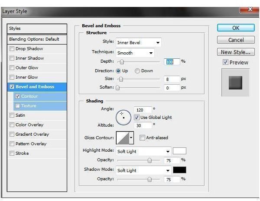This screenshot has width=260, height=201.
Task: Select the Styles entry in the list
Action: click(x=37, y=29)
